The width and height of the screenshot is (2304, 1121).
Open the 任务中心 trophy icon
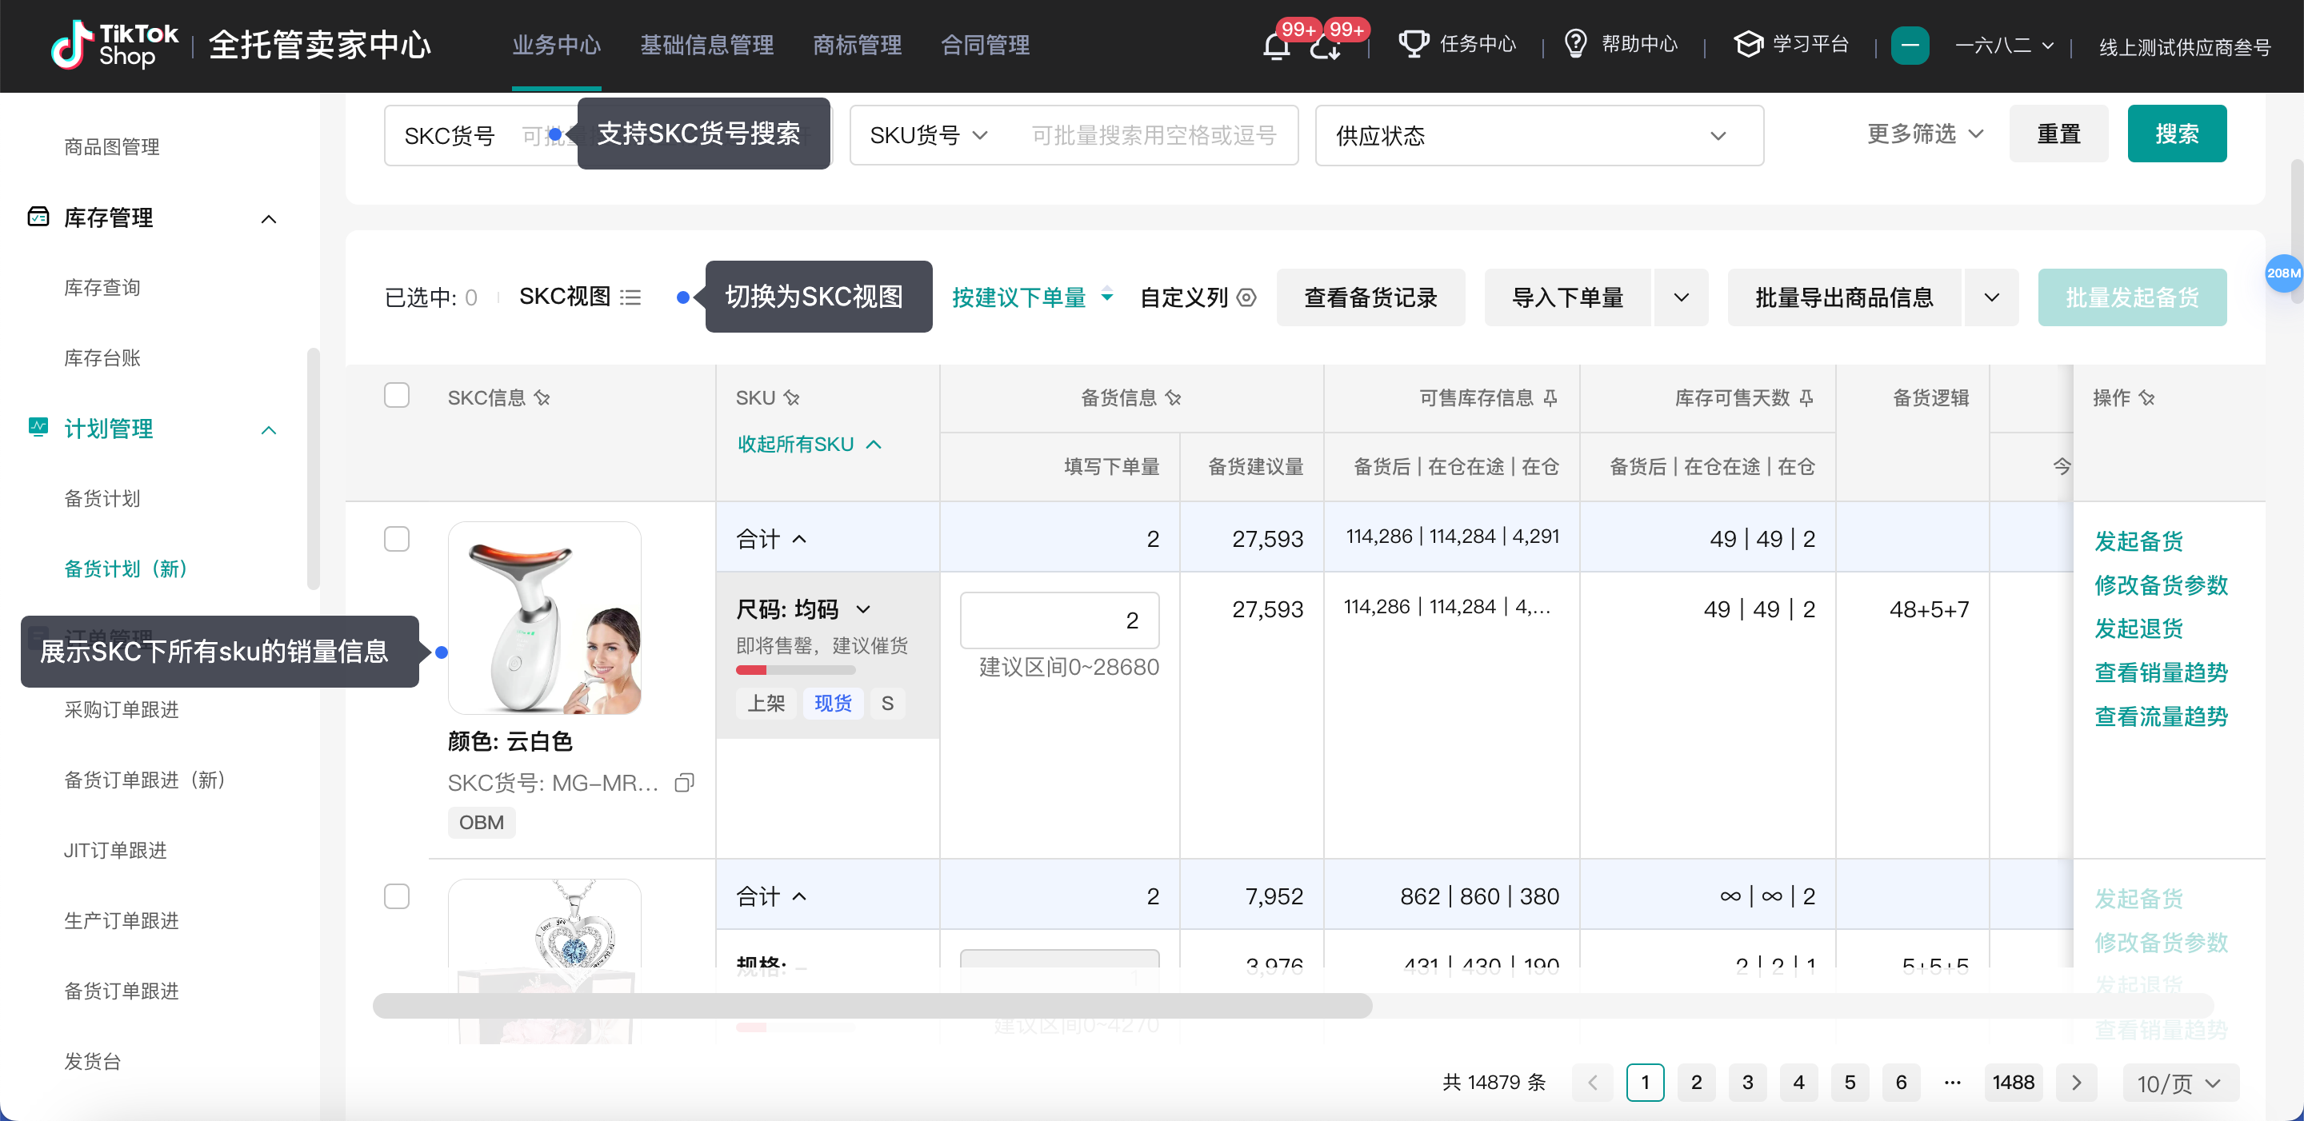1413,44
